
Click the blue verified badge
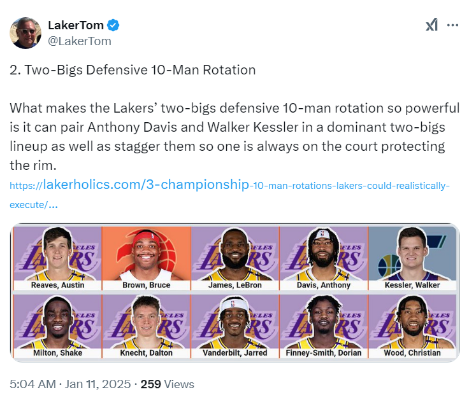[x=113, y=26]
